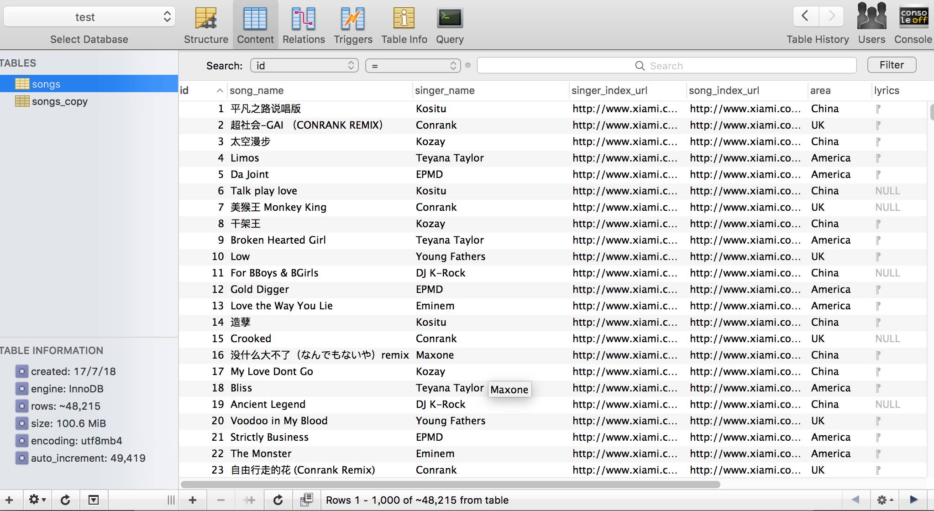
Task: Open the search field column dropdown
Action: pos(304,66)
